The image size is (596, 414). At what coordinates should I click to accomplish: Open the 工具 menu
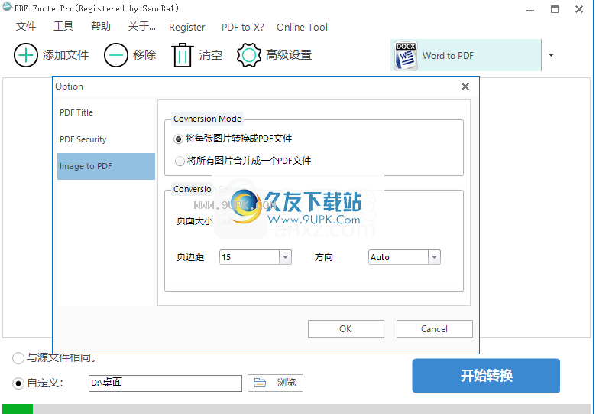[x=63, y=26]
